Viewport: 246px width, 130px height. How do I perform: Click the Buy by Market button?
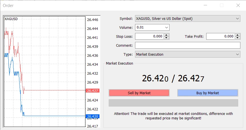[208, 93]
